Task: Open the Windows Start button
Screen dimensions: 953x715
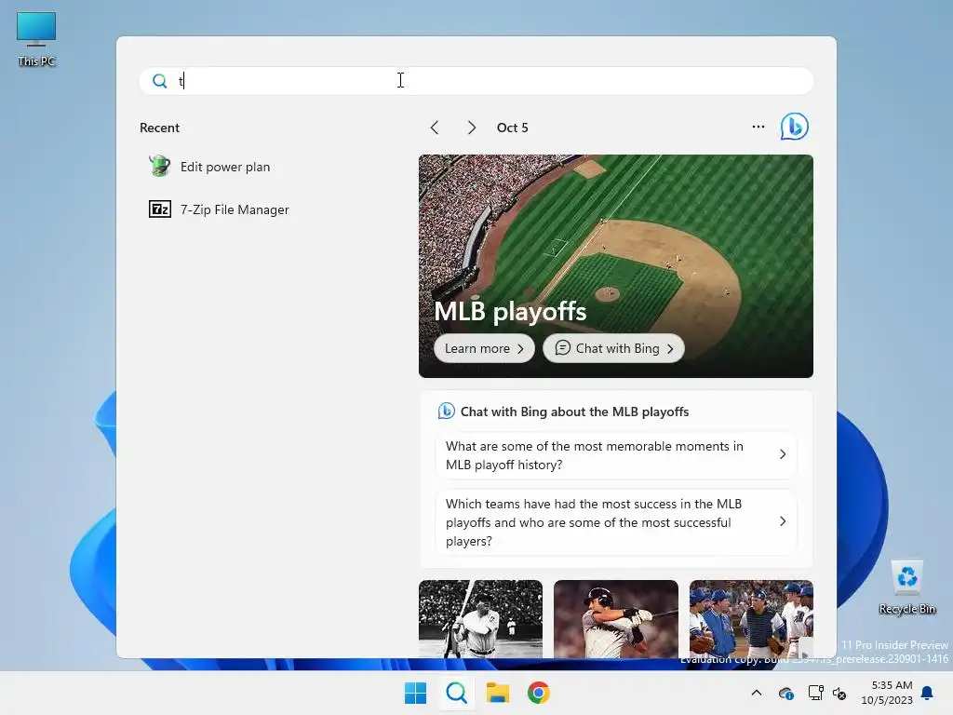Action: 416,693
